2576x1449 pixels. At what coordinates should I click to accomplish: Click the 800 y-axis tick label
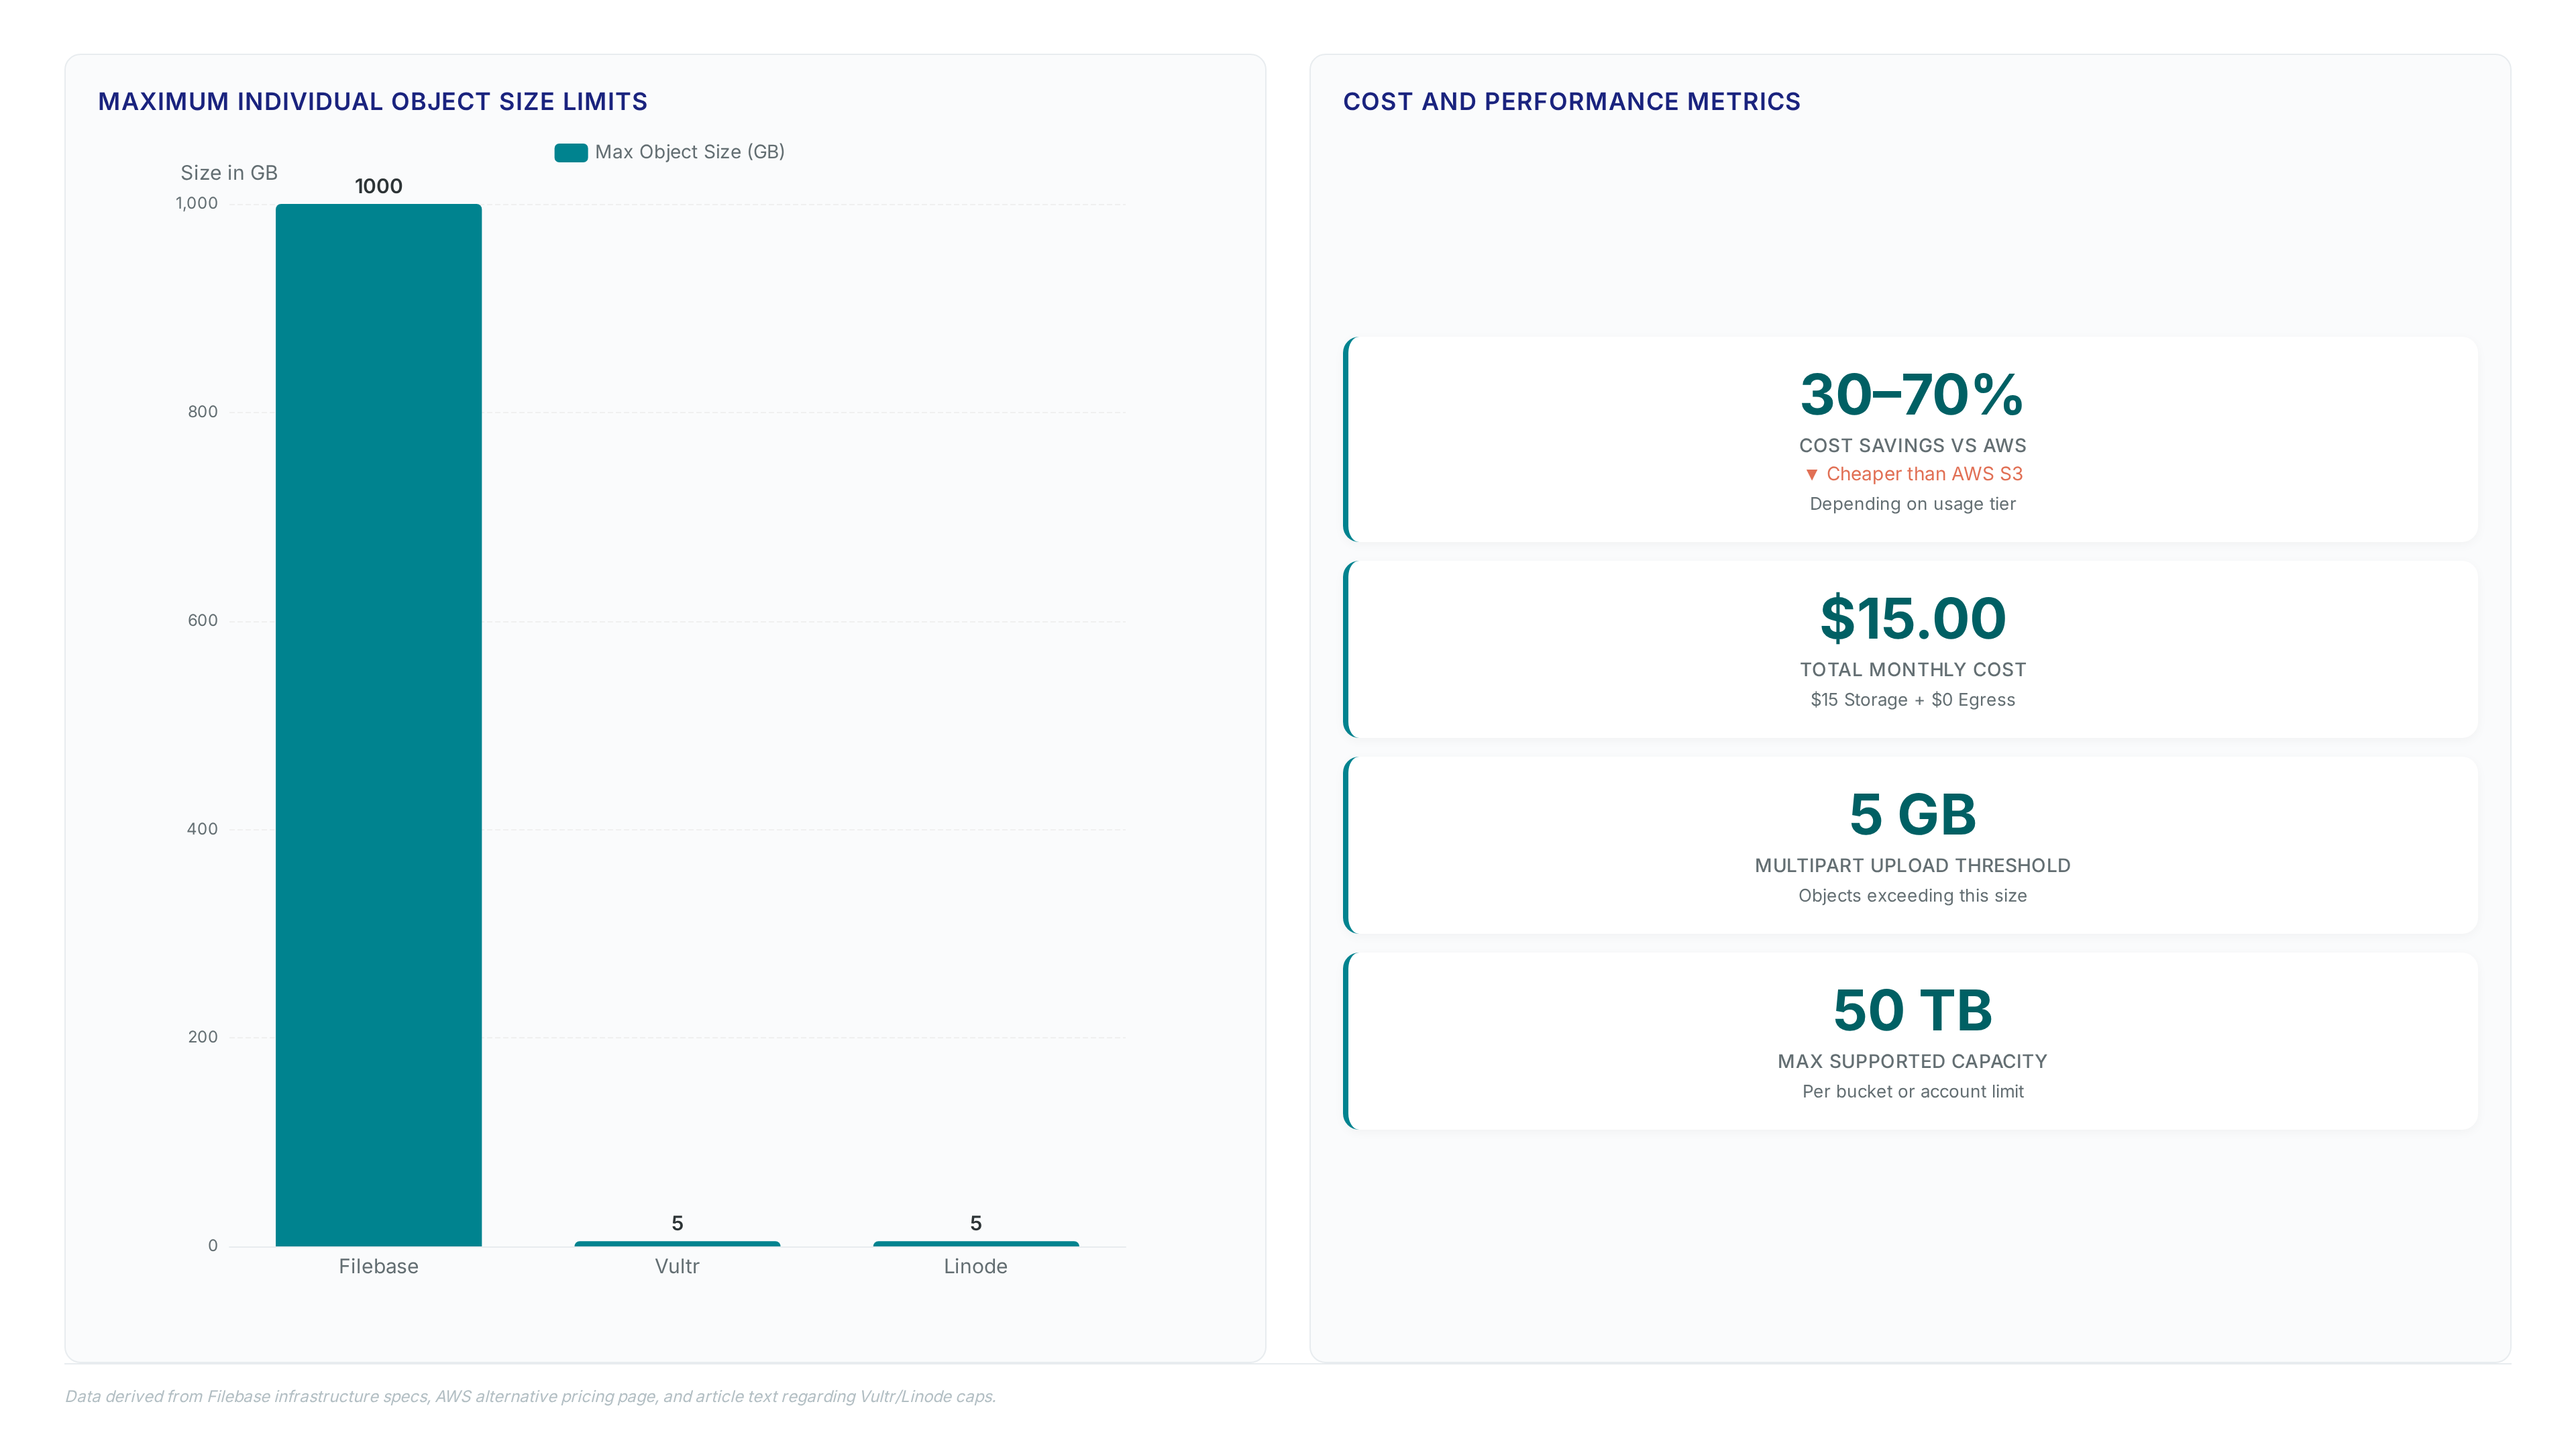point(203,412)
